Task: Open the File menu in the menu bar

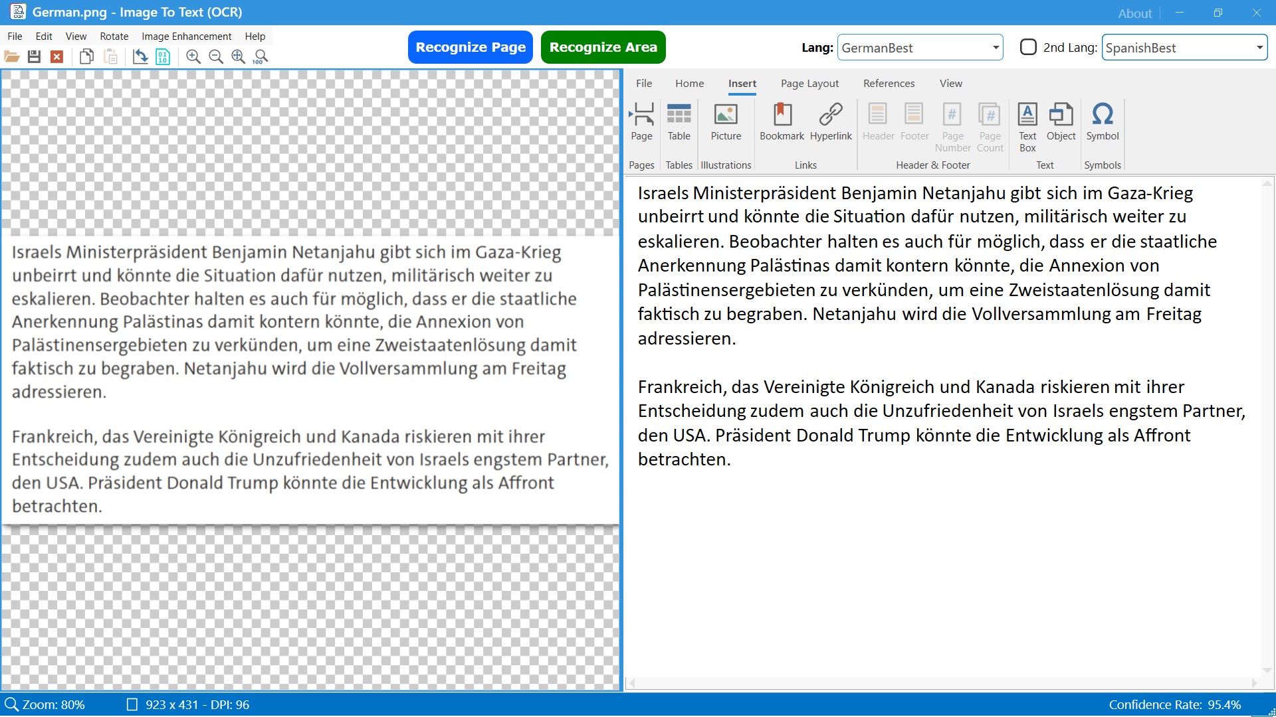Action: tap(15, 37)
